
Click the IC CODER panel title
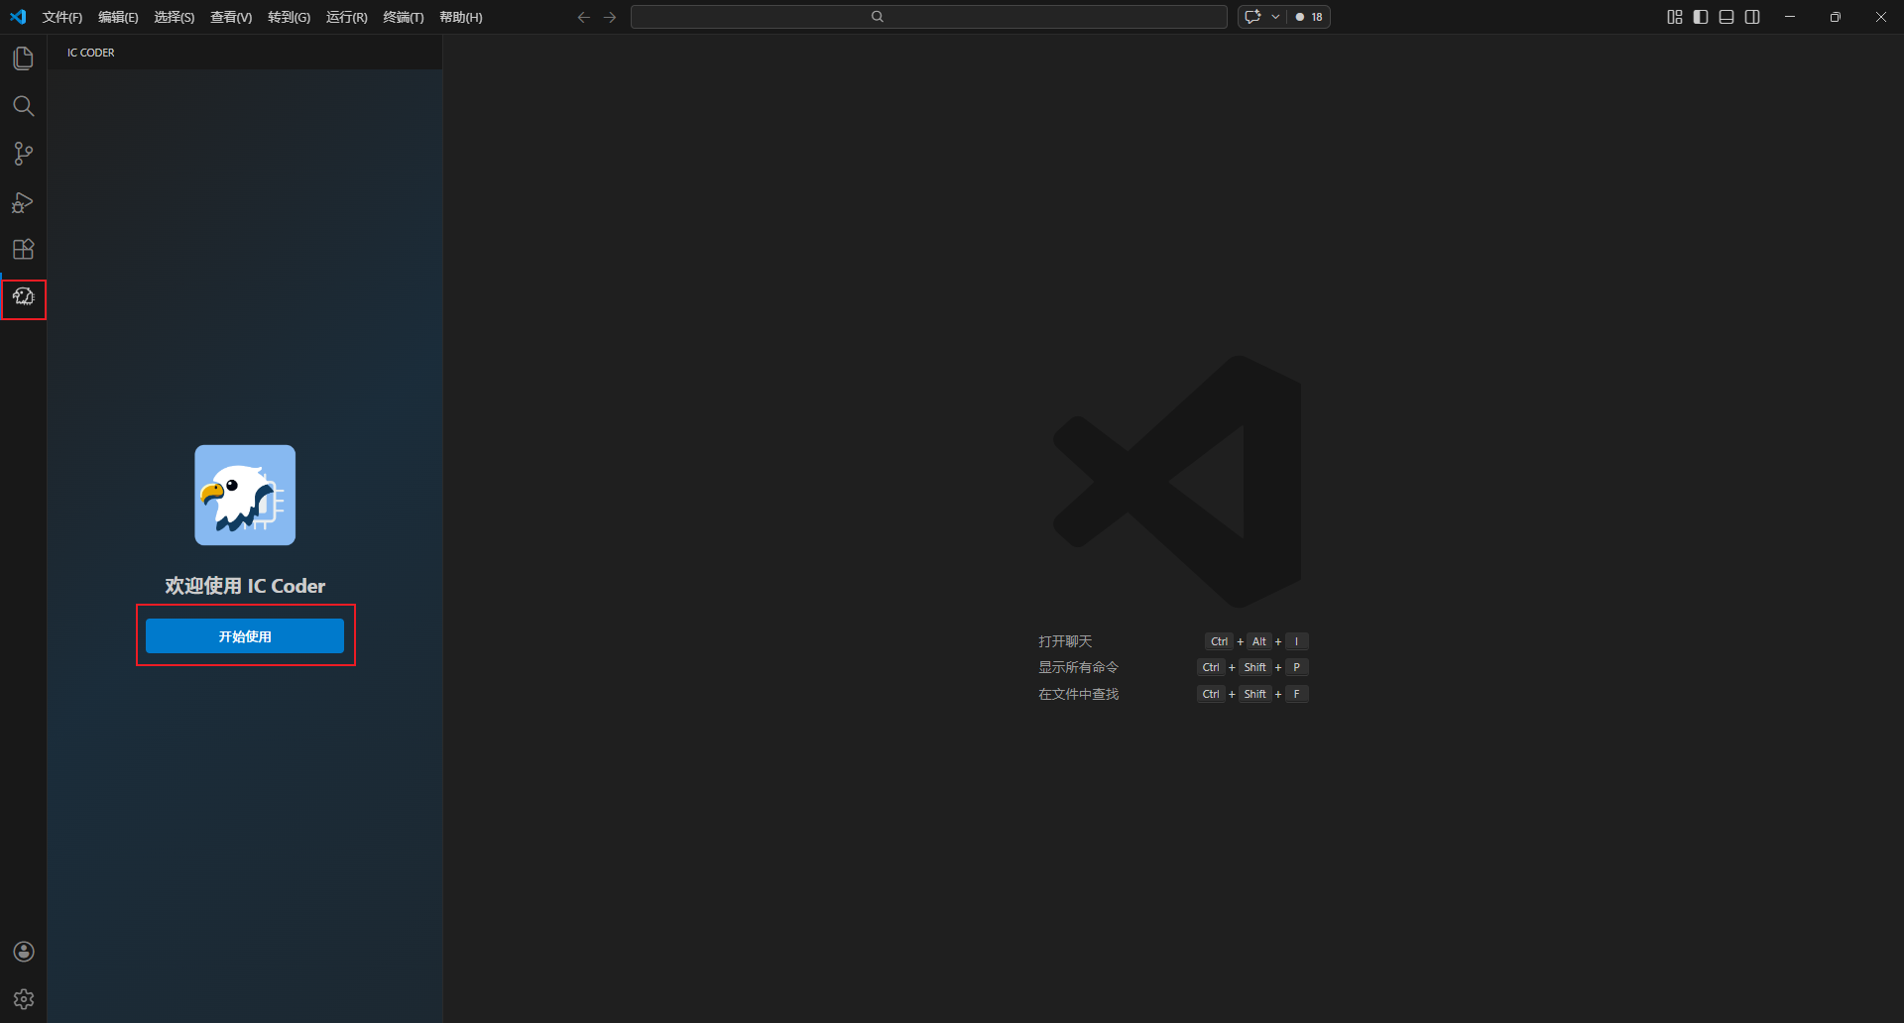(90, 53)
